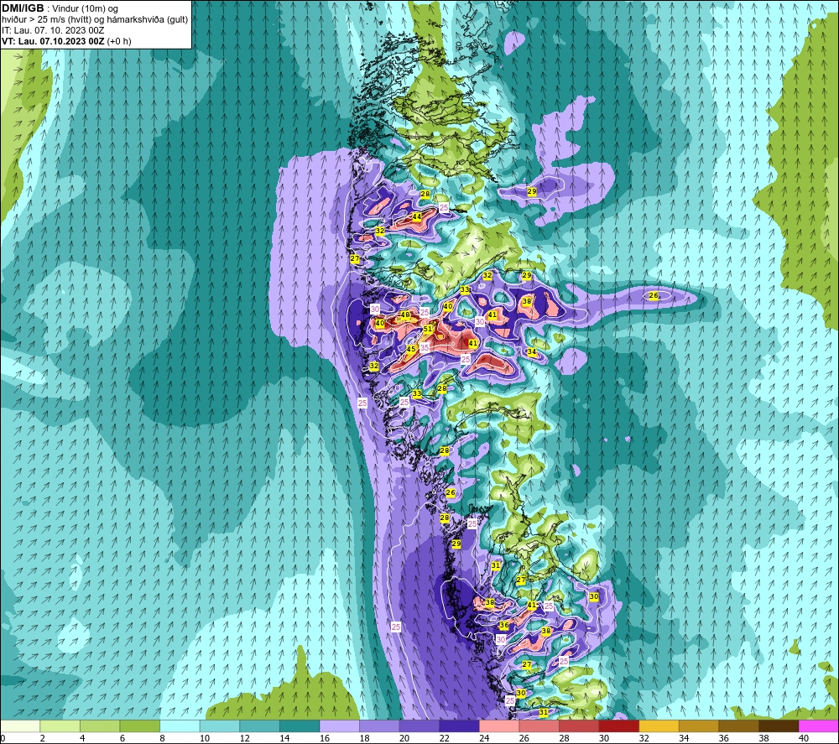Click the bold 'VT: Lau. 07.10.2023 00Z (+0 h)' line
Image resolution: width=839 pixels, height=744 pixels.
[x=66, y=41]
